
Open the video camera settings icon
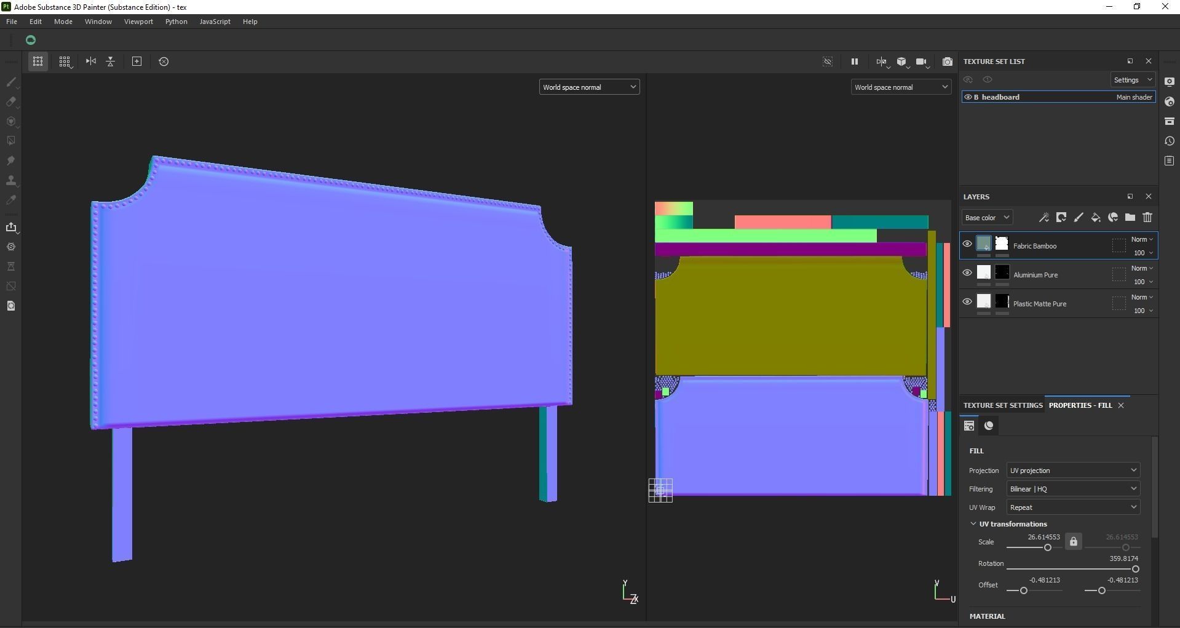[x=921, y=62]
